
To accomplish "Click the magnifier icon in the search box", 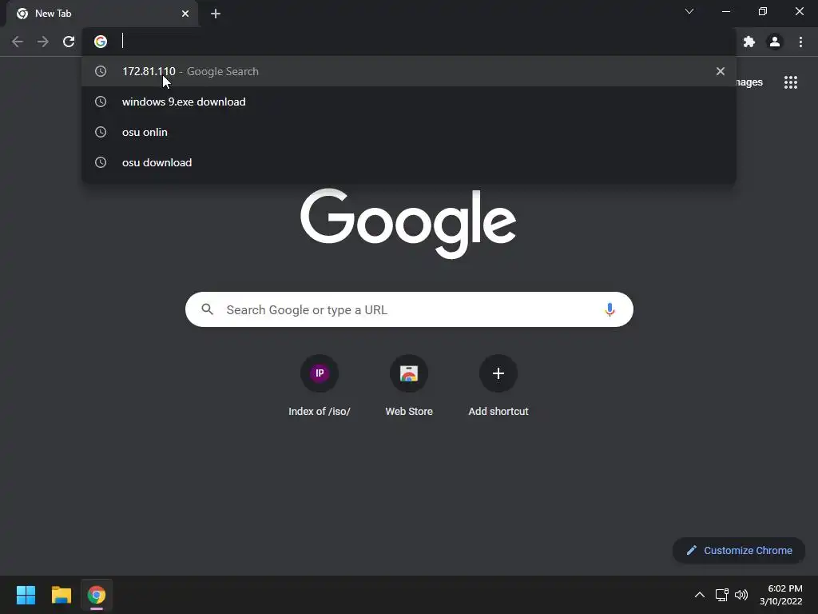I will click(208, 309).
